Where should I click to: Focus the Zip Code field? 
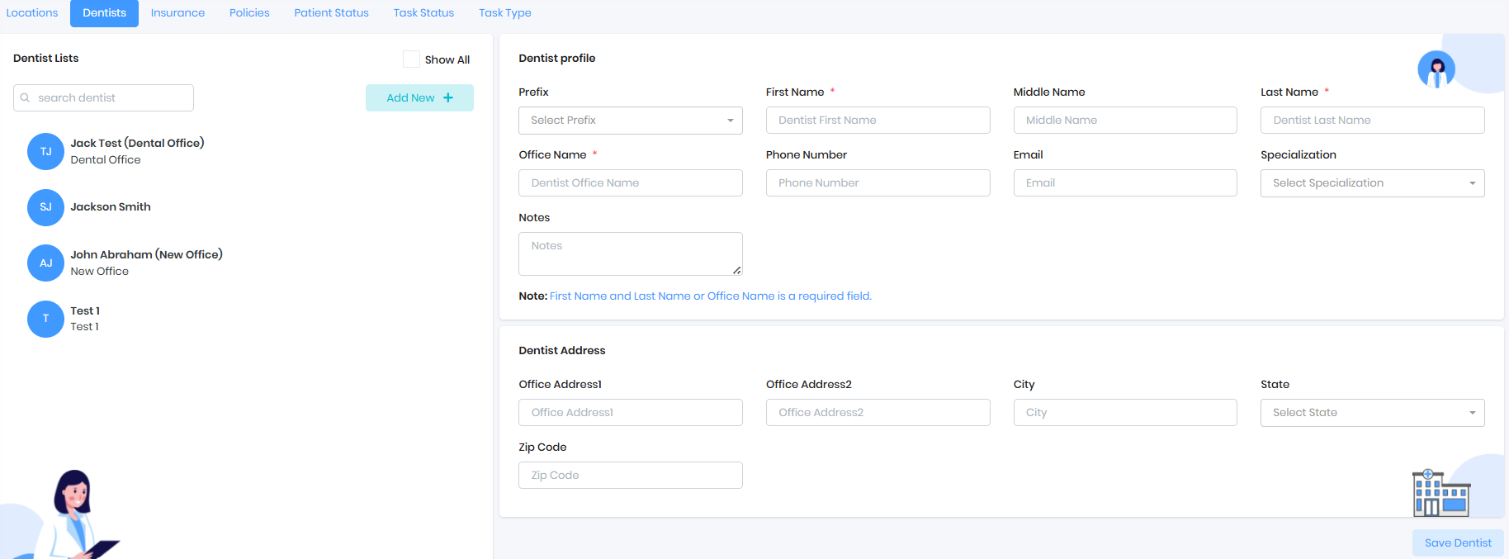pos(631,476)
